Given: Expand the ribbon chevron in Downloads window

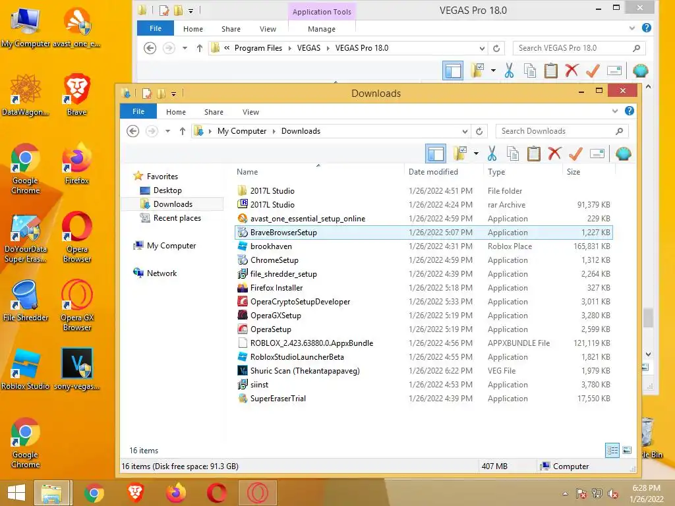Looking at the screenshot, I should [x=615, y=111].
